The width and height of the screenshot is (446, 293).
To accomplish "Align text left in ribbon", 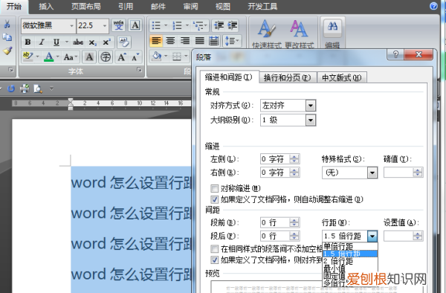I will [x=156, y=41].
